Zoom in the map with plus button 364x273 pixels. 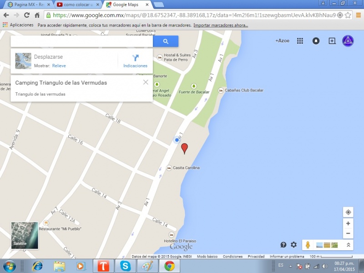click(x=348, y=223)
